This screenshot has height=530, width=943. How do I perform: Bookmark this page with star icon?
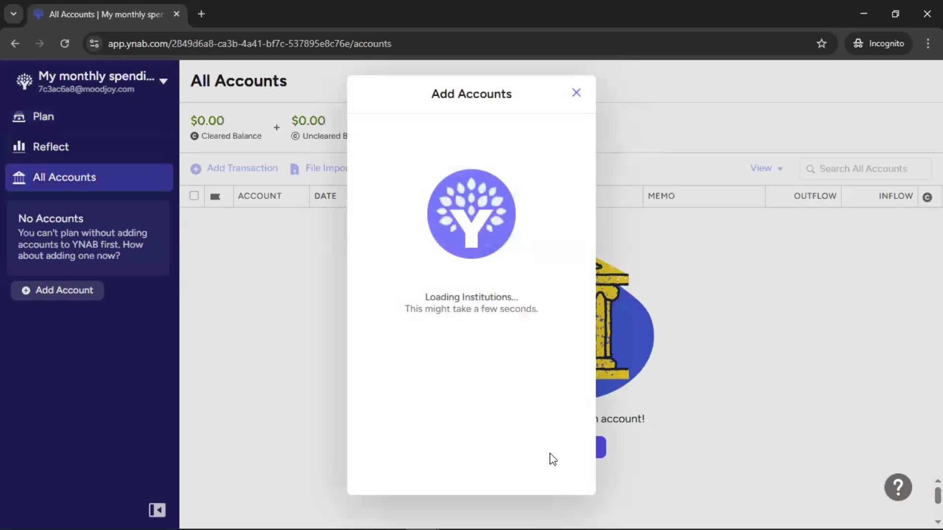821,44
